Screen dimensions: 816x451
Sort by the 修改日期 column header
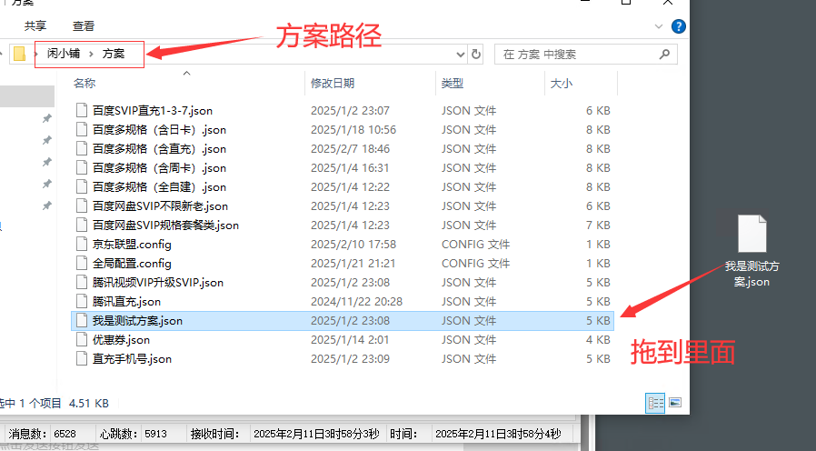tap(332, 84)
